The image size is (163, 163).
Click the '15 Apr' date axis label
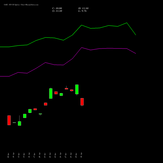click(24, 156)
